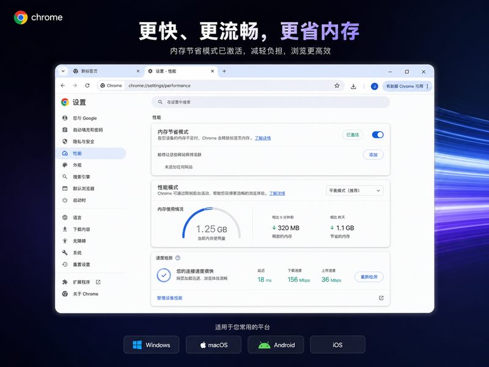Image resolution: width=489 pixels, height=367 pixels.
Task: Open 扩展程序 in the sidebar
Action: [x=81, y=282]
